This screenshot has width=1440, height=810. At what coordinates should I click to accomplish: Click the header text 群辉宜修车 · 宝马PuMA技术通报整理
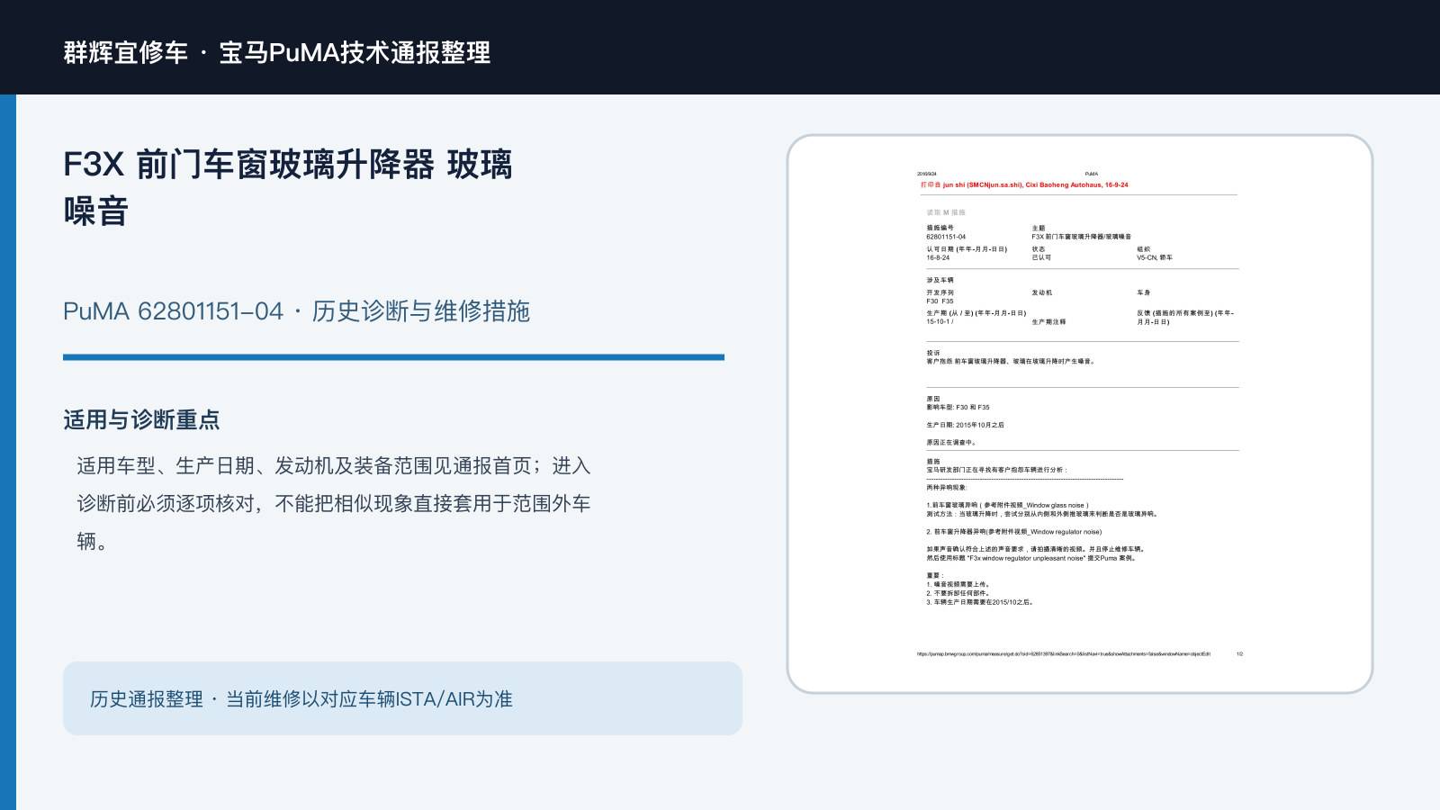click(x=277, y=52)
